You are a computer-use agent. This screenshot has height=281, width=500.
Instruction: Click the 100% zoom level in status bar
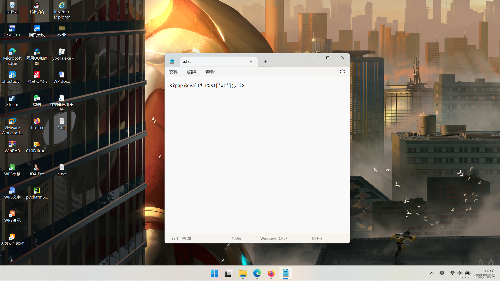click(x=236, y=238)
